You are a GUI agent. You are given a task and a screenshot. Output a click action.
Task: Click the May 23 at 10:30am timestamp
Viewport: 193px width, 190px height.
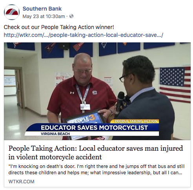(44, 16)
